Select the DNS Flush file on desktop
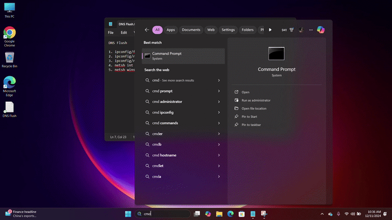The width and height of the screenshot is (392, 220). click(x=9, y=110)
